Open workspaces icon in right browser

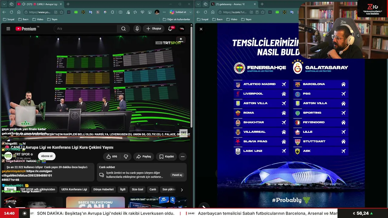coord(206,4)
